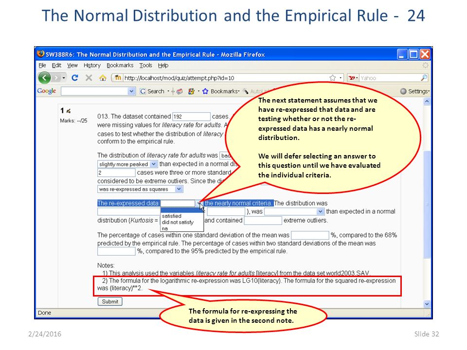Open the View menu
This screenshot has width=467, height=350.
[x=72, y=66]
